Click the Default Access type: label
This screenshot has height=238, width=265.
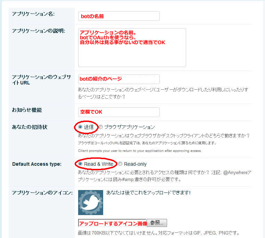click(37, 164)
